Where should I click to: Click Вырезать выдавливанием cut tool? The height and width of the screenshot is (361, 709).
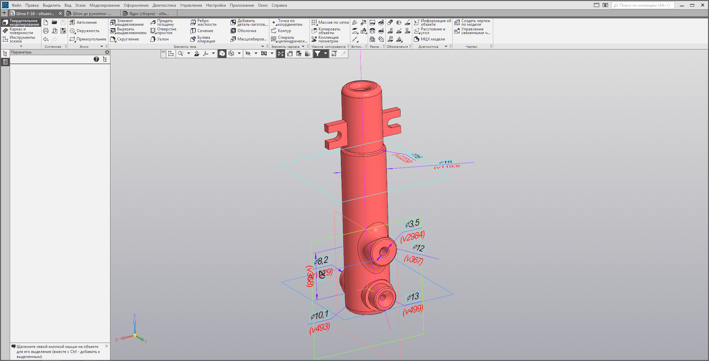[128, 31]
